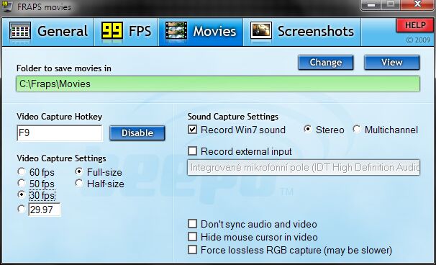Enable Record external input checkbox
The height and width of the screenshot is (265, 436).
click(x=192, y=151)
